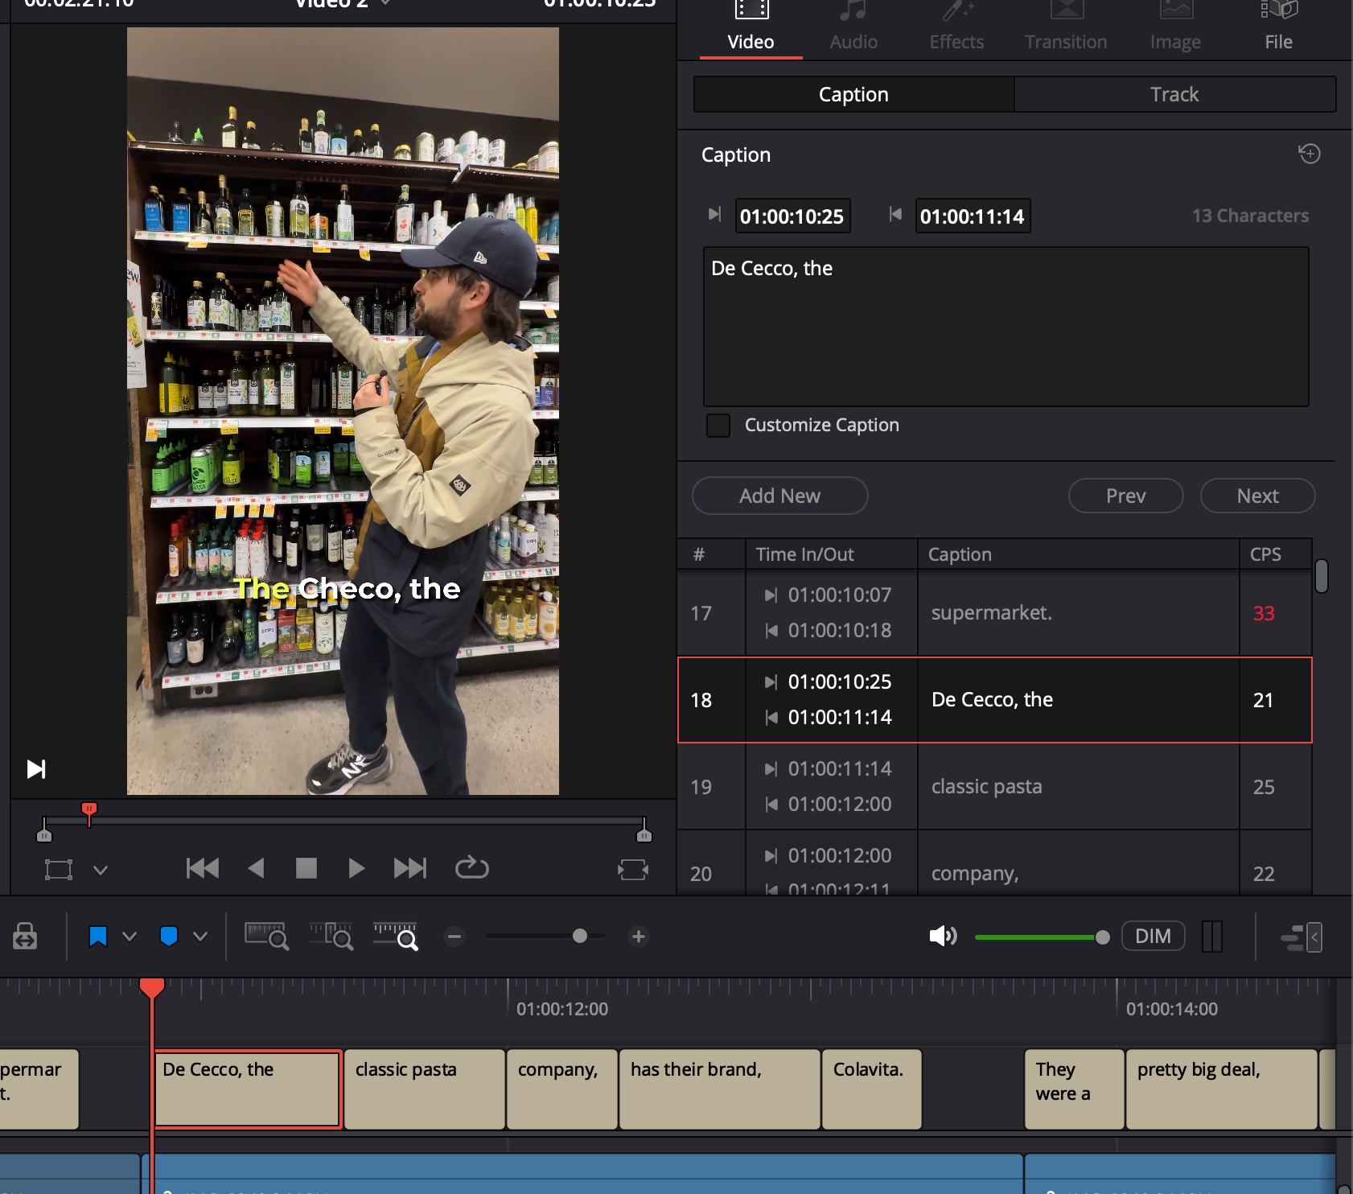Add a blue marker
Screen dimensions: 1353x1194
pos(169,937)
